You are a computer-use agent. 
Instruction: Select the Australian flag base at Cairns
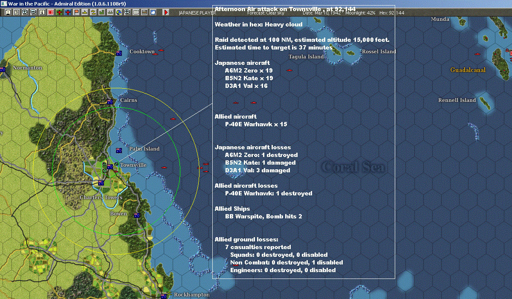(x=110, y=102)
